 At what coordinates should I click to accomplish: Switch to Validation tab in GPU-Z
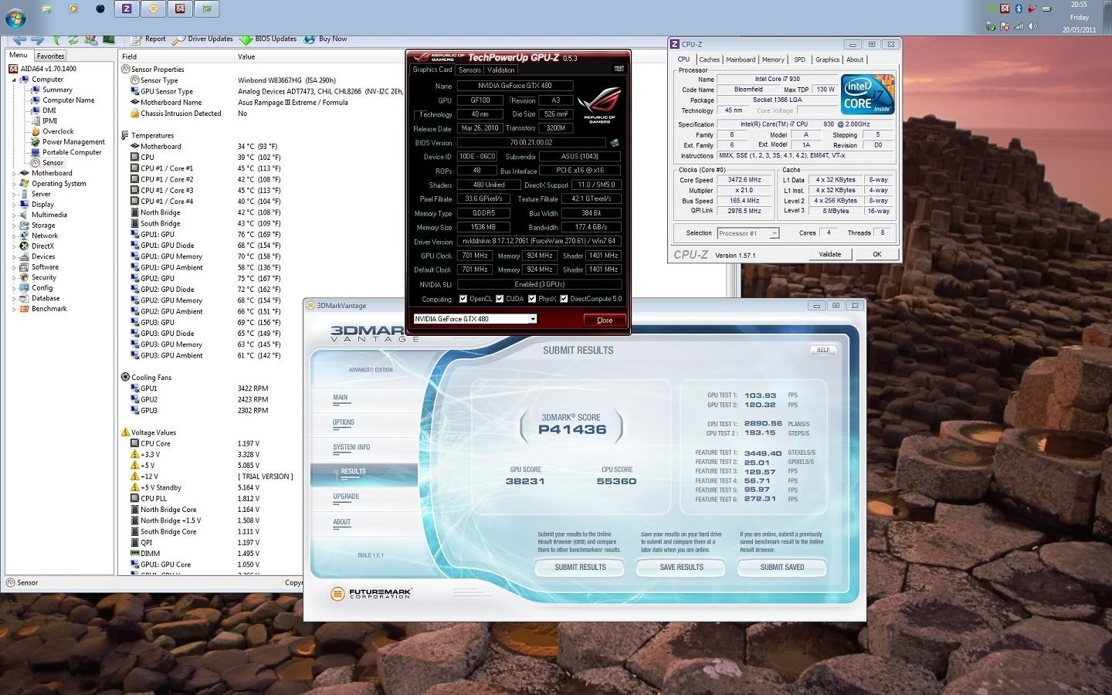point(501,69)
